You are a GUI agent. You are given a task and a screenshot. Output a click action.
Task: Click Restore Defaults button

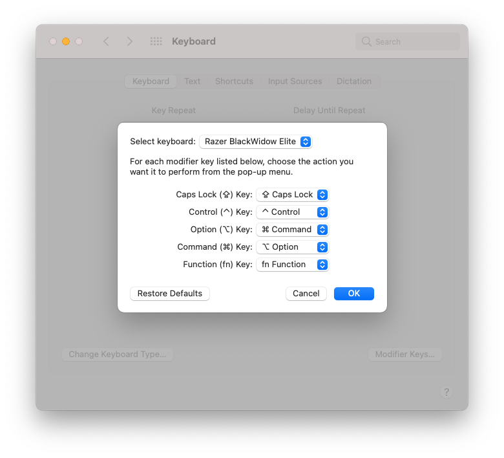(x=170, y=294)
